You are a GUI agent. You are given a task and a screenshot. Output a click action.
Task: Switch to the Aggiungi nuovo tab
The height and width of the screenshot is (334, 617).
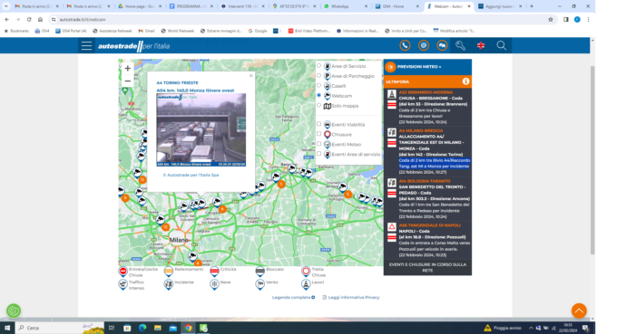pyautogui.click(x=500, y=6)
